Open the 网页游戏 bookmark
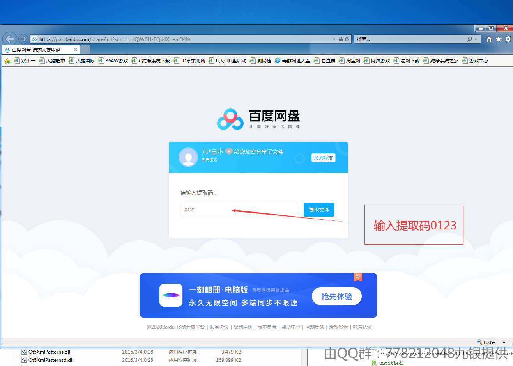513x366 pixels. [377, 60]
